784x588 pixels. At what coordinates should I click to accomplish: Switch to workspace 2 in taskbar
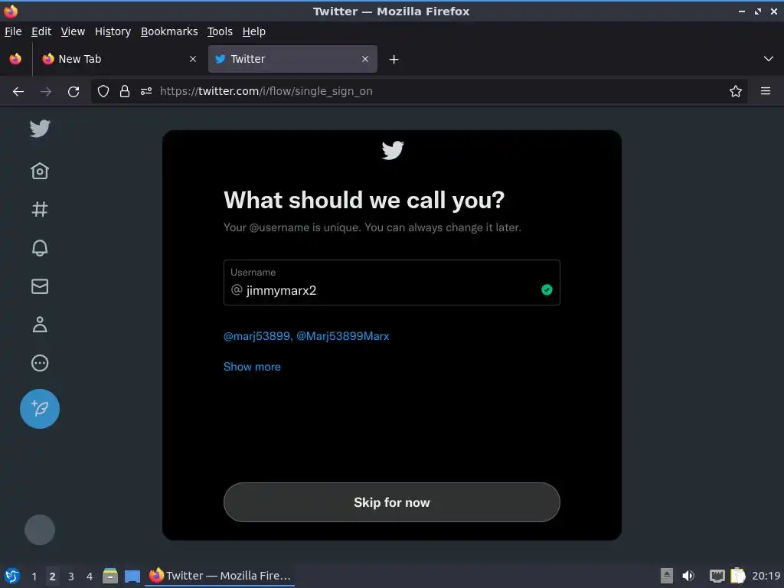point(53,577)
